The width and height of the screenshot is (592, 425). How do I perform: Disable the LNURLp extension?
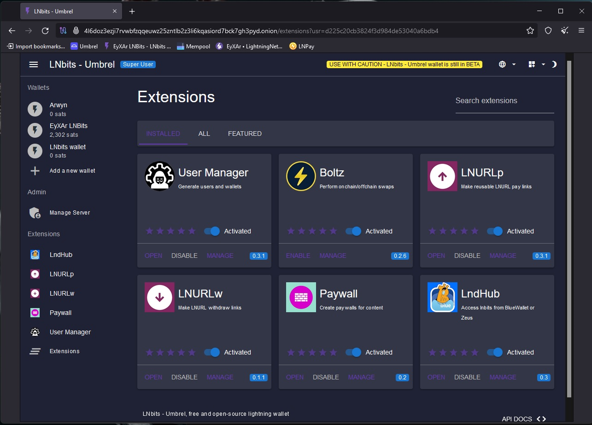(467, 256)
